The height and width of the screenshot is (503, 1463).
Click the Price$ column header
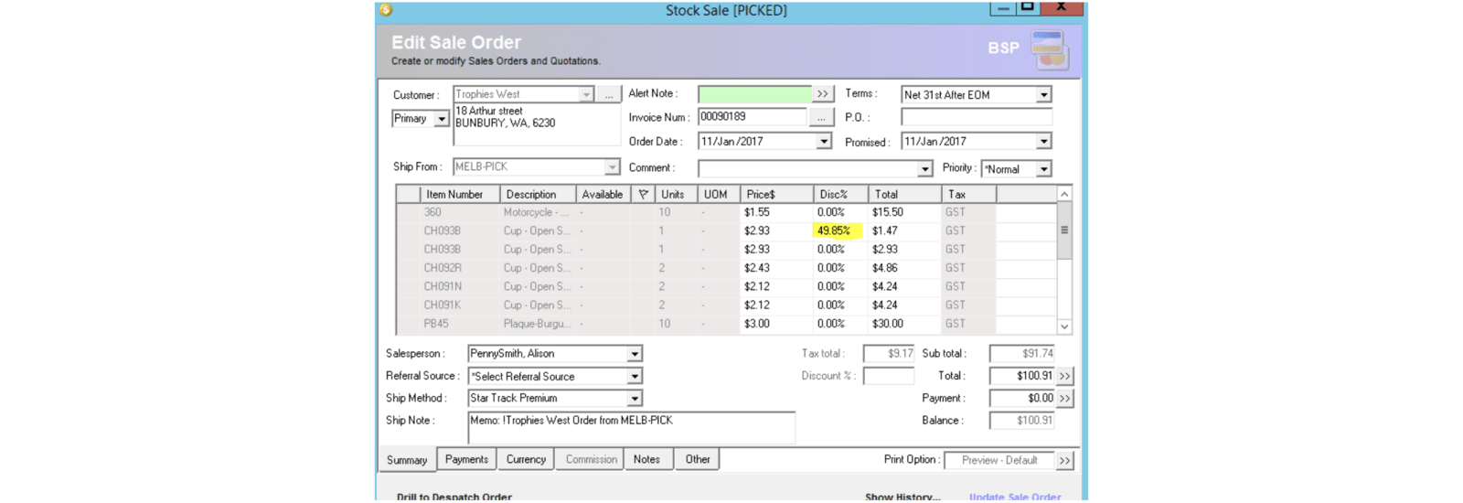pyautogui.click(x=776, y=195)
